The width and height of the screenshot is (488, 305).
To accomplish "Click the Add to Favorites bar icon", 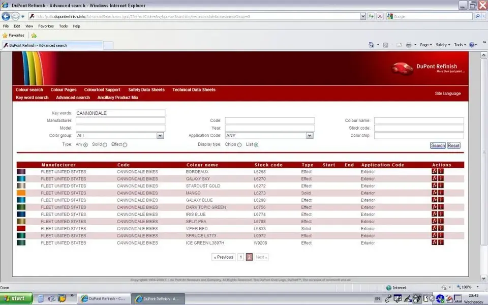I will coord(34,36).
